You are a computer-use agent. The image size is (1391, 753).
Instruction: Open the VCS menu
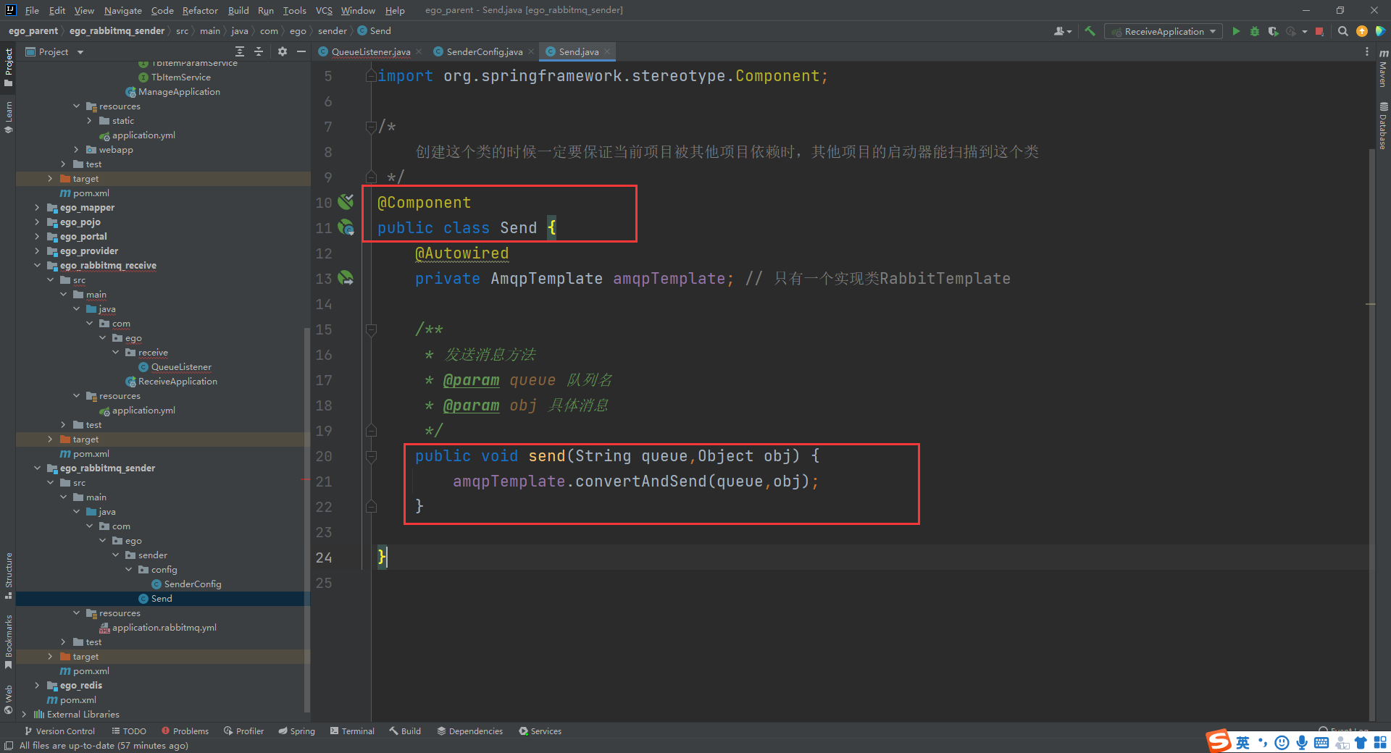tap(324, 10)
